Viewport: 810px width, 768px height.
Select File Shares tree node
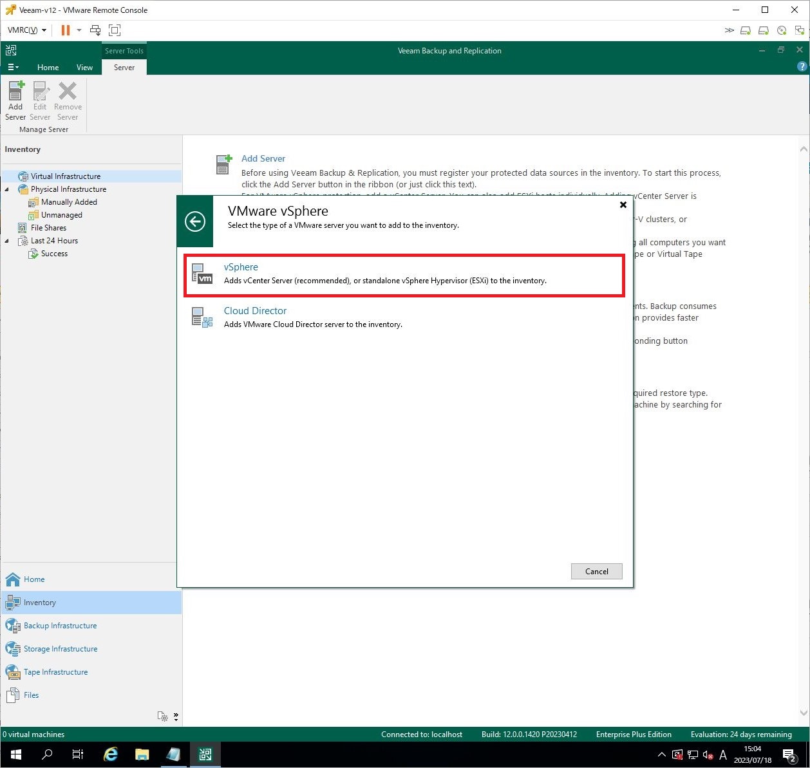pos(48,227)
